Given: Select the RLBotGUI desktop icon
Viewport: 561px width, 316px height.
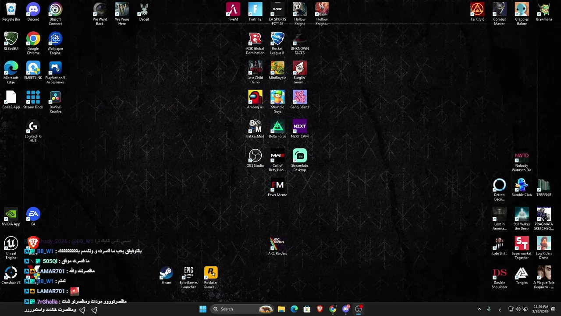Looking at the screenshot, I should tap(11, 41).
